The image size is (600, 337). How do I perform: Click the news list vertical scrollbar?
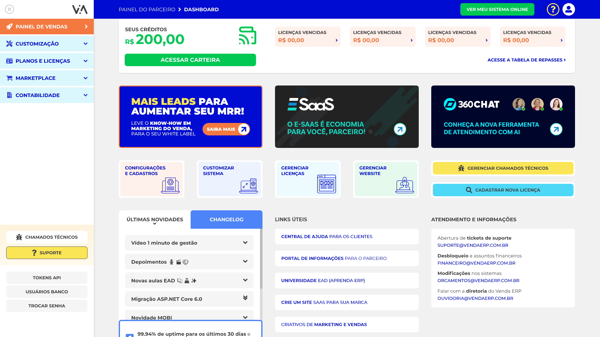coord(261,259)
